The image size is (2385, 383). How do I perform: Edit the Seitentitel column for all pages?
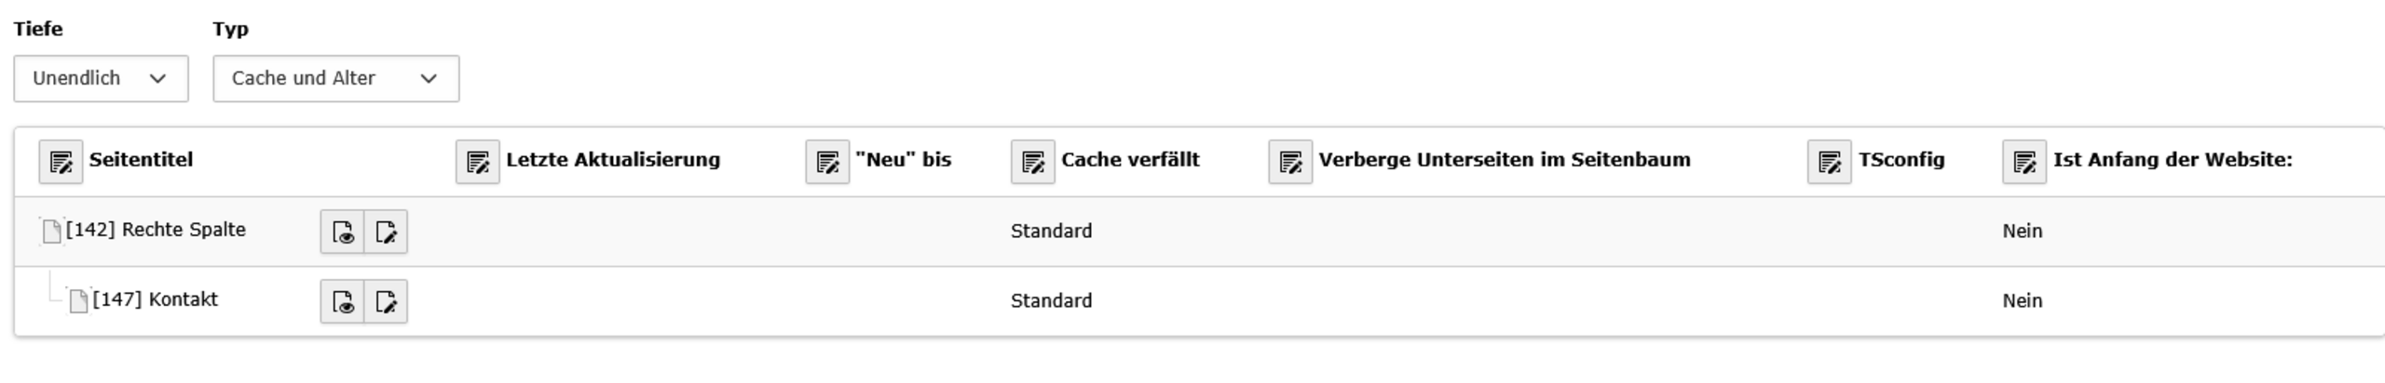(x=61, y=162)
